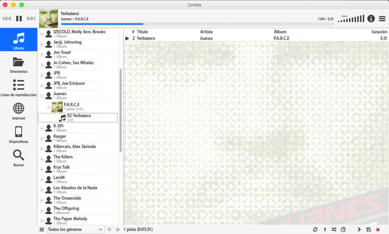Select the LarsM artist row
Viewport: 389px width, 234px height.
tap(77, 179)
